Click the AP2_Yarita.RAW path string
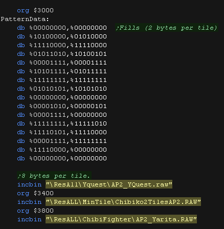This screenshot has height=229, width=224. click(121, 219)
